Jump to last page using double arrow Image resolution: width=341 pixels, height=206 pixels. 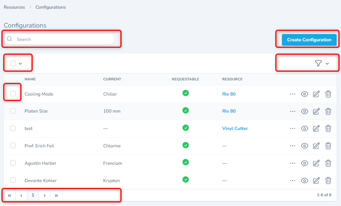[56, 195]
